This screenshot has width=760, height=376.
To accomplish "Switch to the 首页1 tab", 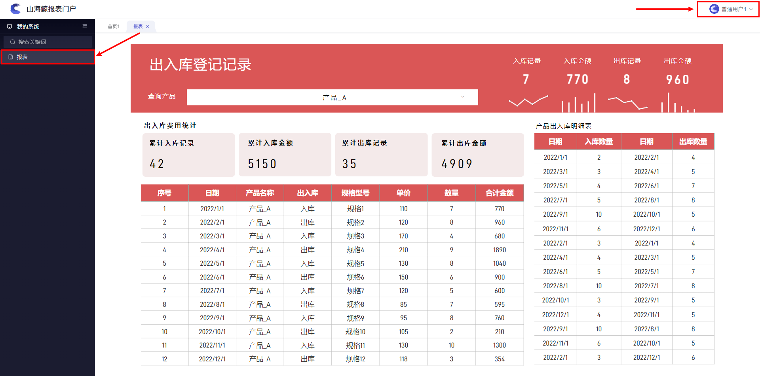I will (114, 26).
